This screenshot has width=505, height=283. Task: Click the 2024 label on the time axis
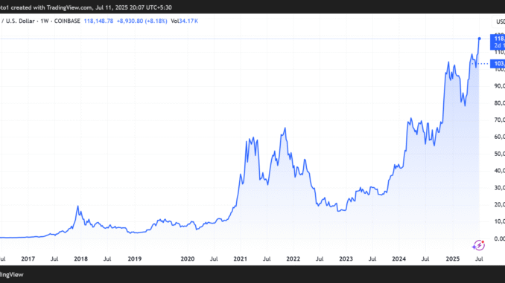pos(398,259)
